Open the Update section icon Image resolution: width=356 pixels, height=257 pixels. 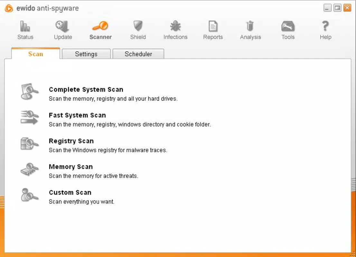click(62, 26)
